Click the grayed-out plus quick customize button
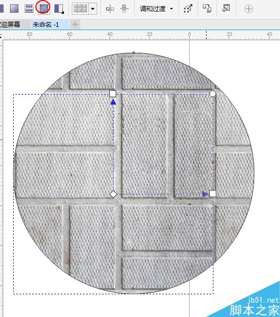The width and height of the screenshot is (280, 317). pos(248,9)
